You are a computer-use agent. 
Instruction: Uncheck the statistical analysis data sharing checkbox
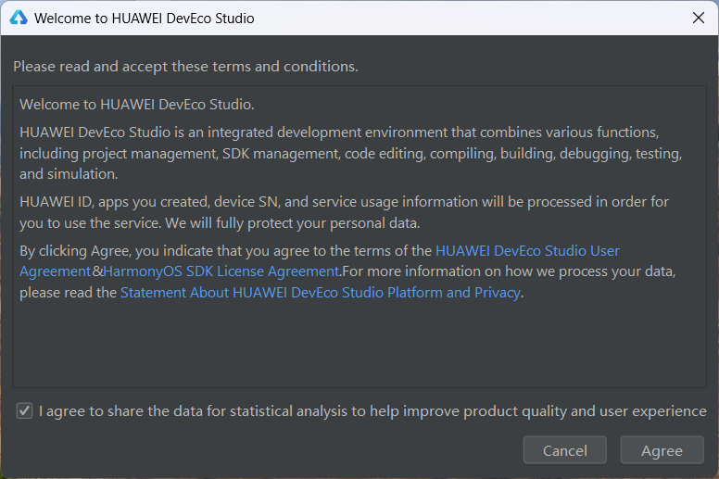(x=24, y=410)
